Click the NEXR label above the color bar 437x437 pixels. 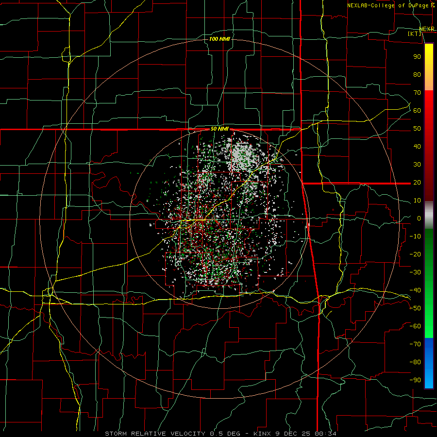pyautogui.click(x=427, y=29)
